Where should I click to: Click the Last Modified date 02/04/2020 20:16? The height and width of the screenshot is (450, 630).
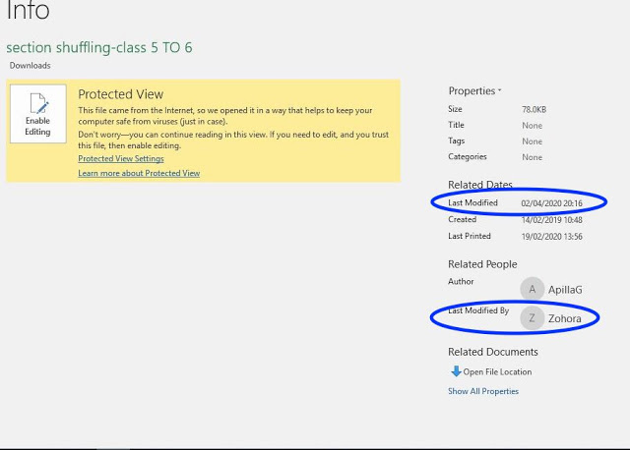click(x=551, y=203)
